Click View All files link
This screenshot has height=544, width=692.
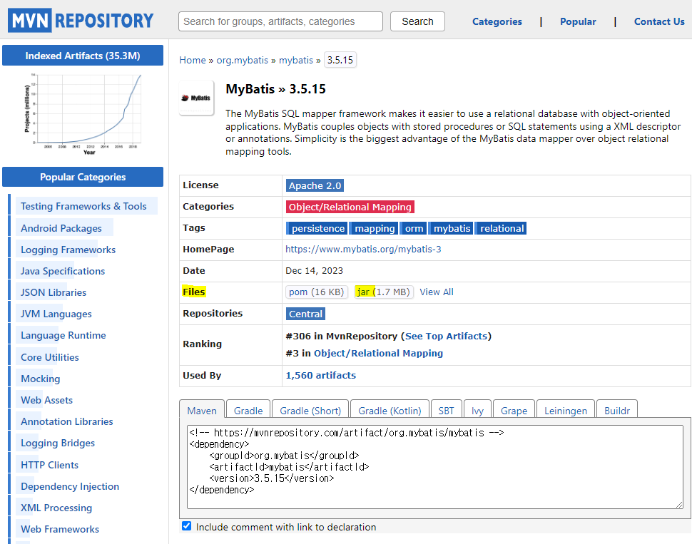(x=437, y=292)
